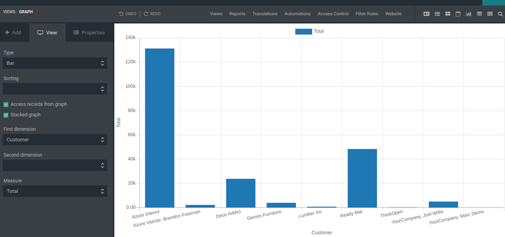Open the Add tab in sidebar
This screenshot has width=505, height=237.
click(13, 33)
